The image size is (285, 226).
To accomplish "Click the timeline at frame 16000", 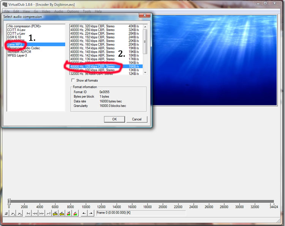I will click(x=132, y=201).
